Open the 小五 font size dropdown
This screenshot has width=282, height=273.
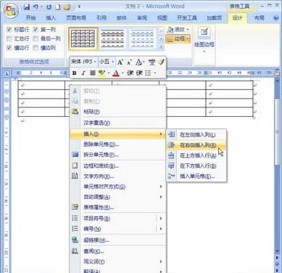point(112,62)
